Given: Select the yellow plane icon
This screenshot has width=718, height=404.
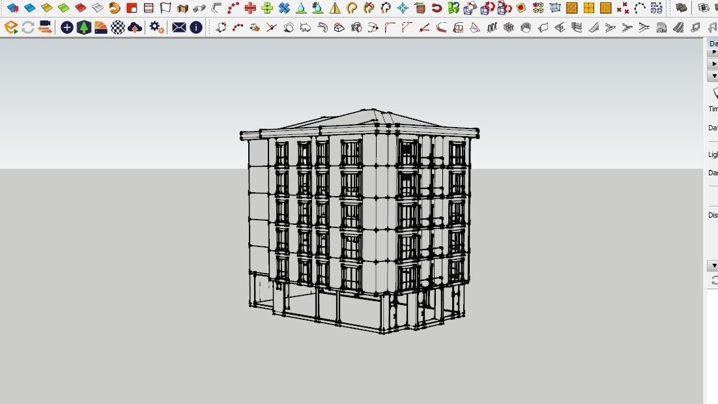Looking at the screenshot, I should [x=47, y=8].
